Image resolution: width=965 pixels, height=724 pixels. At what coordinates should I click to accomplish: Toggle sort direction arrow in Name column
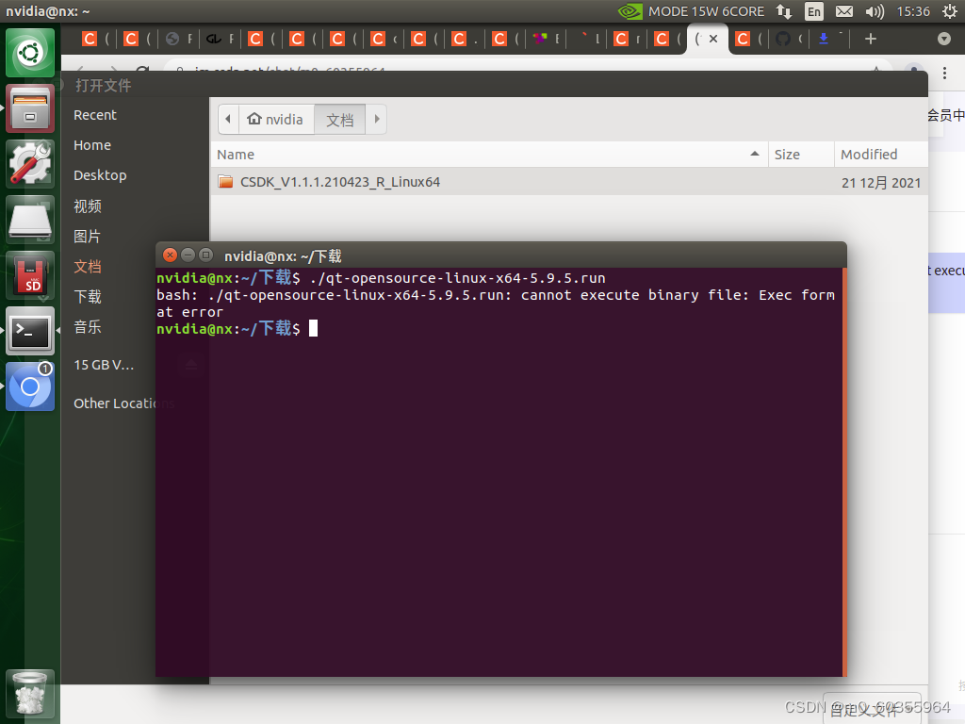point(755,154)
